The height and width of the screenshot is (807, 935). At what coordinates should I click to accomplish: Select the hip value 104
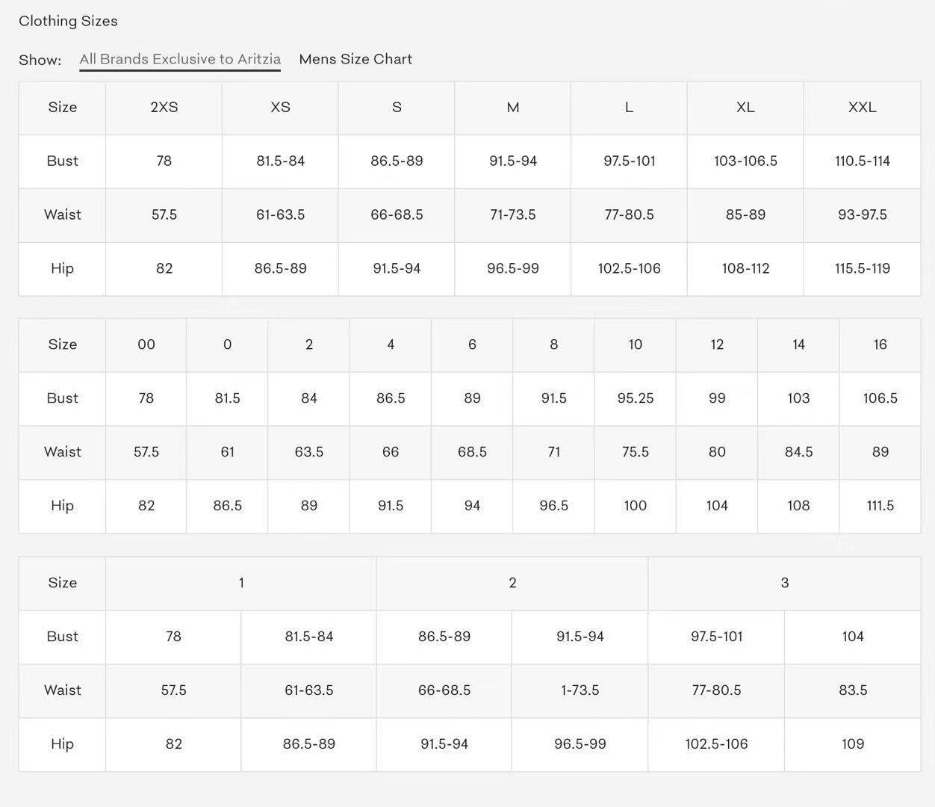[717, 506]
